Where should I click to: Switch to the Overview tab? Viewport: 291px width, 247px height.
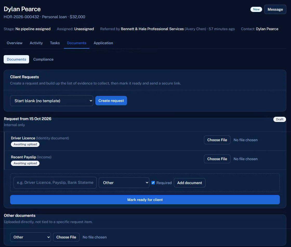click(x=15, y=43)
